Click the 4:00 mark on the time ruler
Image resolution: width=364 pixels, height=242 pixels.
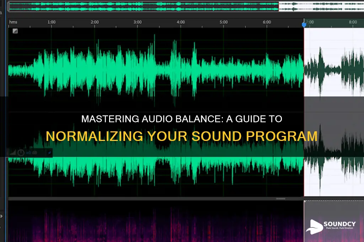pyautogui.click(x=181, y=22)
